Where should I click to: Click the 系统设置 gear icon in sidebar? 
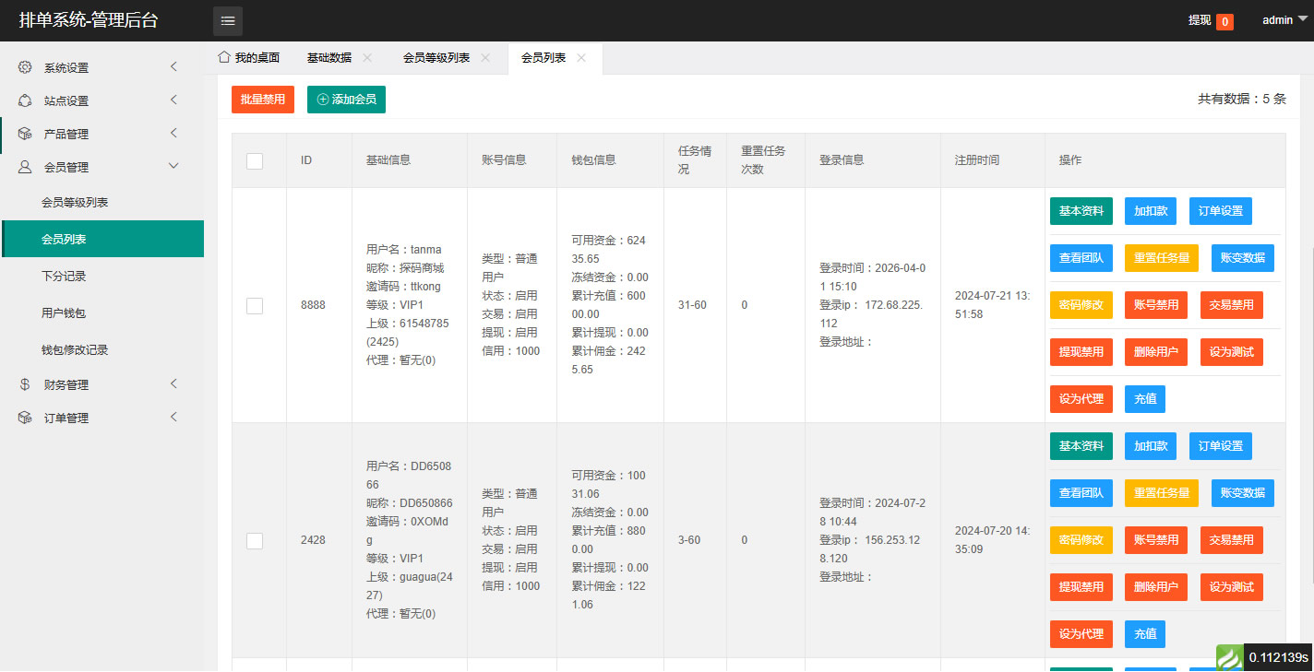26,67
